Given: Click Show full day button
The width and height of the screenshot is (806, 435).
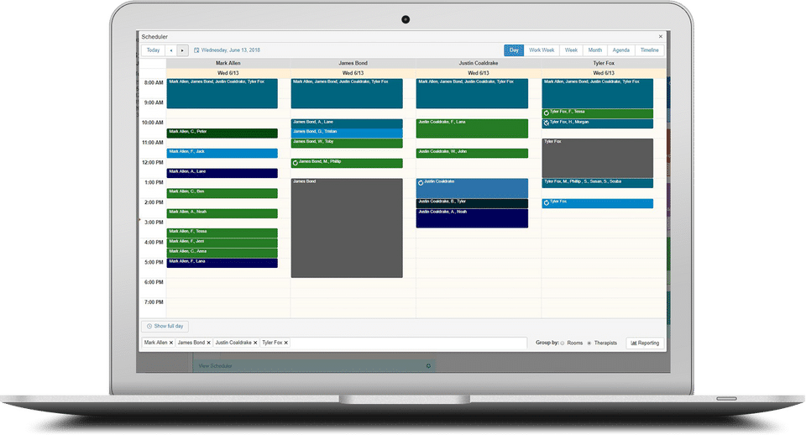Looking at the screenshot, I should click(165, 326).
